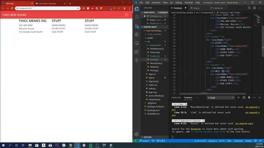
Task: Open the File menu
Action: pyautogui.click(x=141, y=2)
